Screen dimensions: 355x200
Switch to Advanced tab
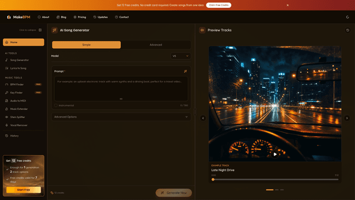156,44
